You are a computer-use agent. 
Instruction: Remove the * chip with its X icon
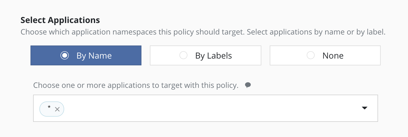[x=57, y=109]
